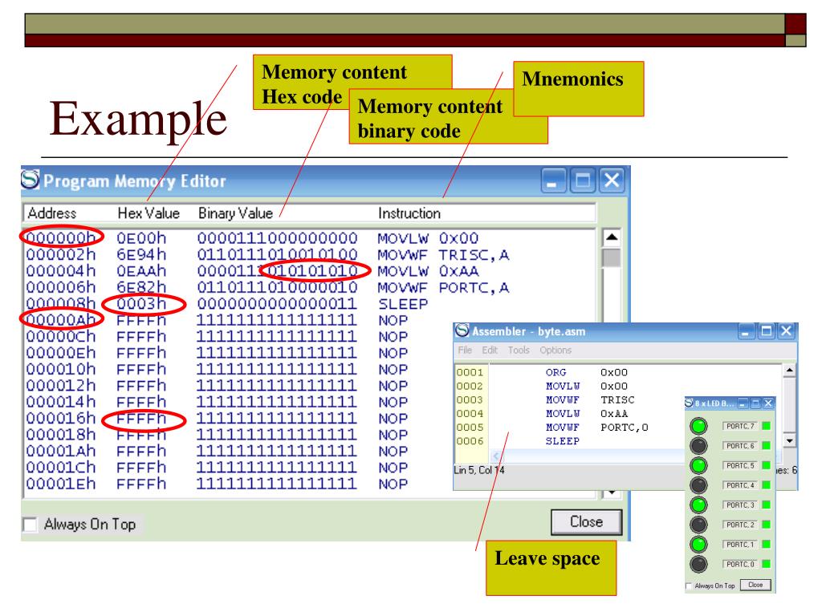Click the Instruction column header
Screen dimensions: 822x616
[x=409, y=213]
